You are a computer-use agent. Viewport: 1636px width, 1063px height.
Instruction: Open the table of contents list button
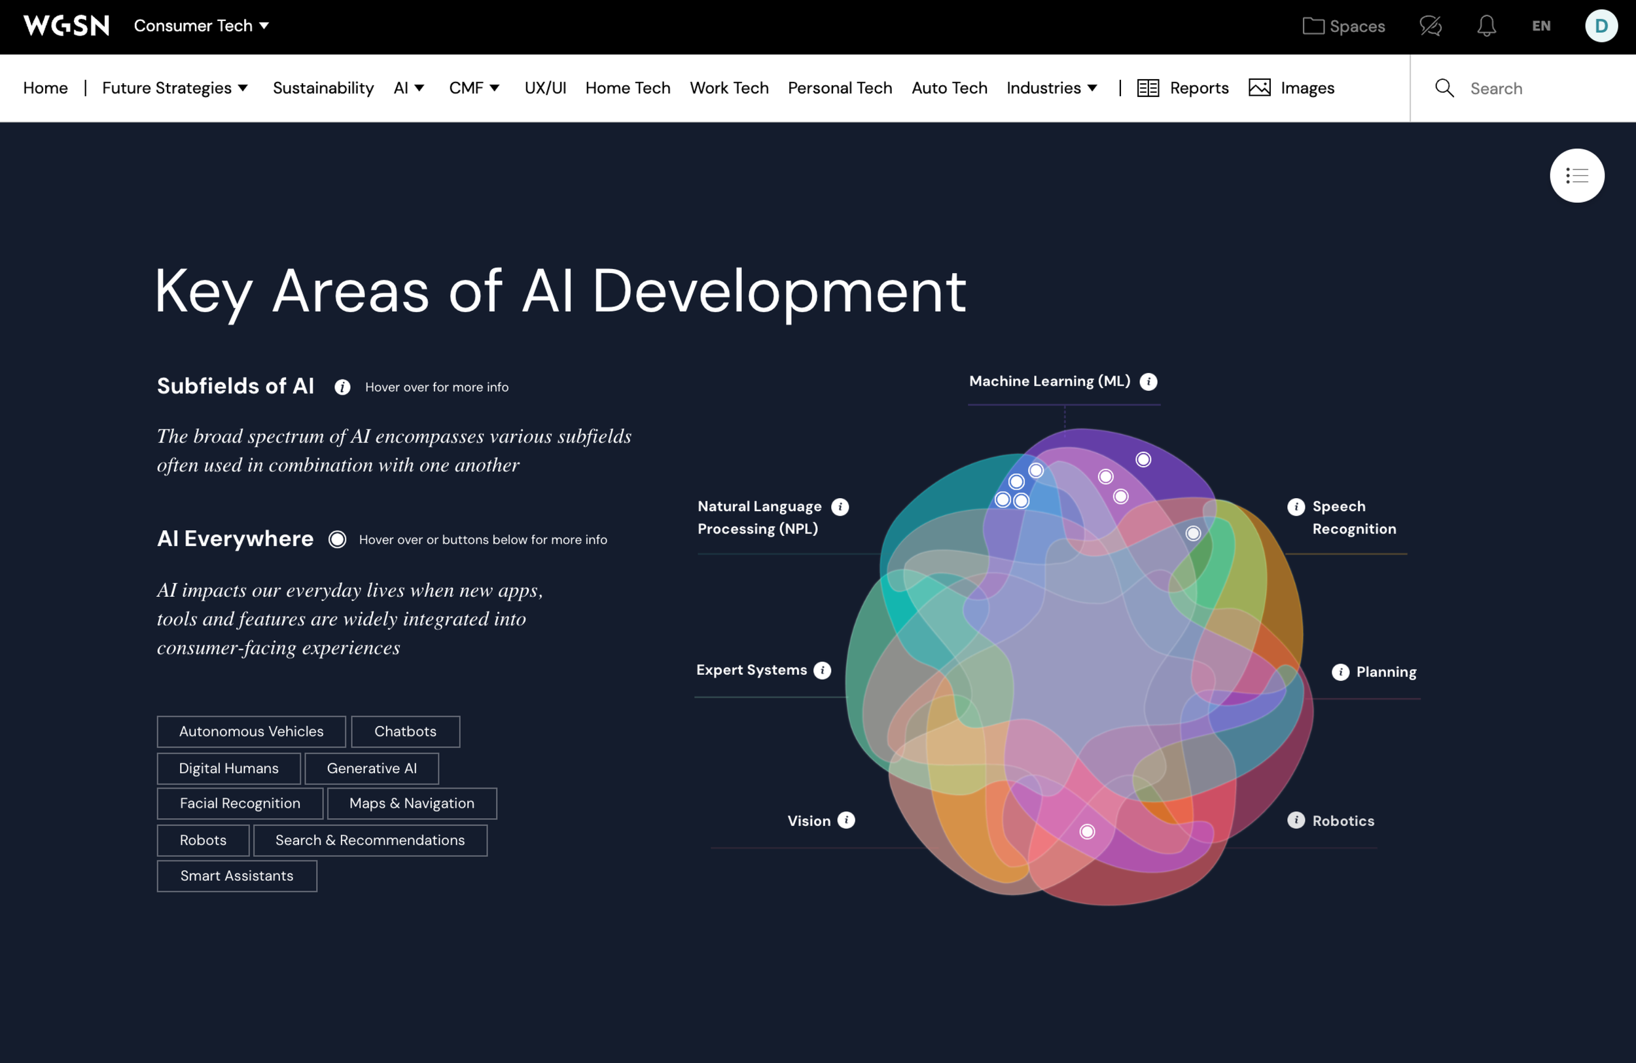[1576, 176]
